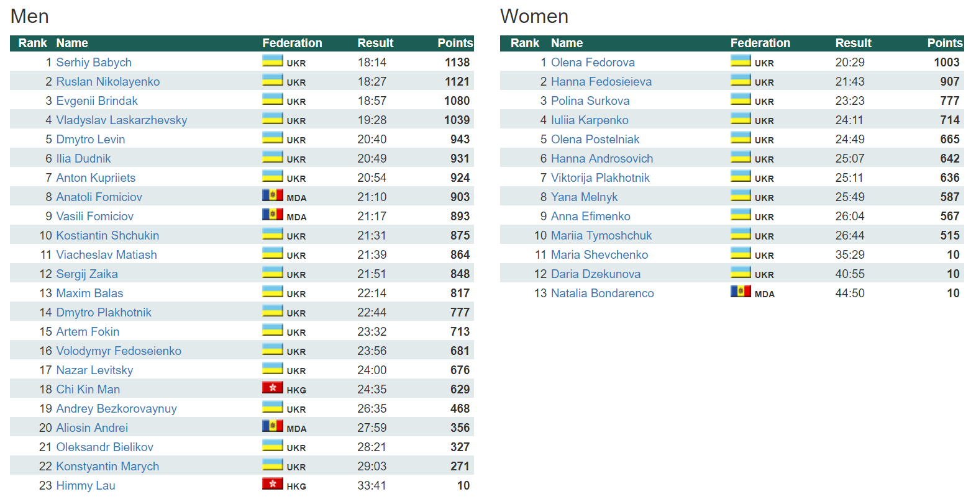Click the Women table Points column header
This screenshot has width=971, height=502.
[944, 43]
